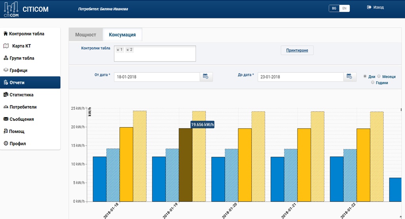Open Графици layers icon
Image resolution: width=405 pixels, height=219 pixels.
[x=6, y=70]
